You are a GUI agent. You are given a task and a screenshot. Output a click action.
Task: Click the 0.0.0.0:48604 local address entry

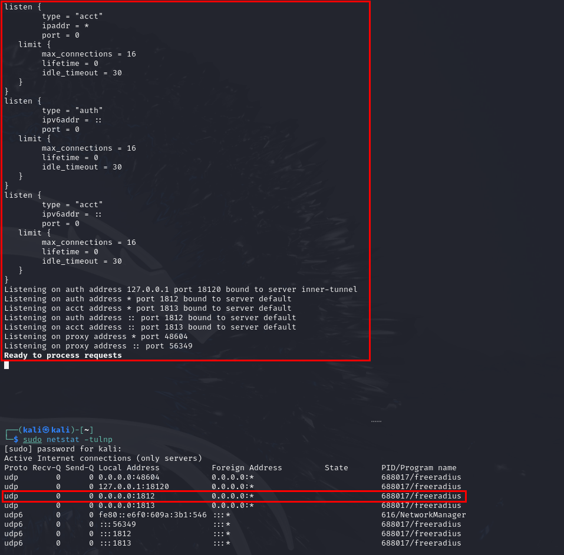tap(128, 477)
